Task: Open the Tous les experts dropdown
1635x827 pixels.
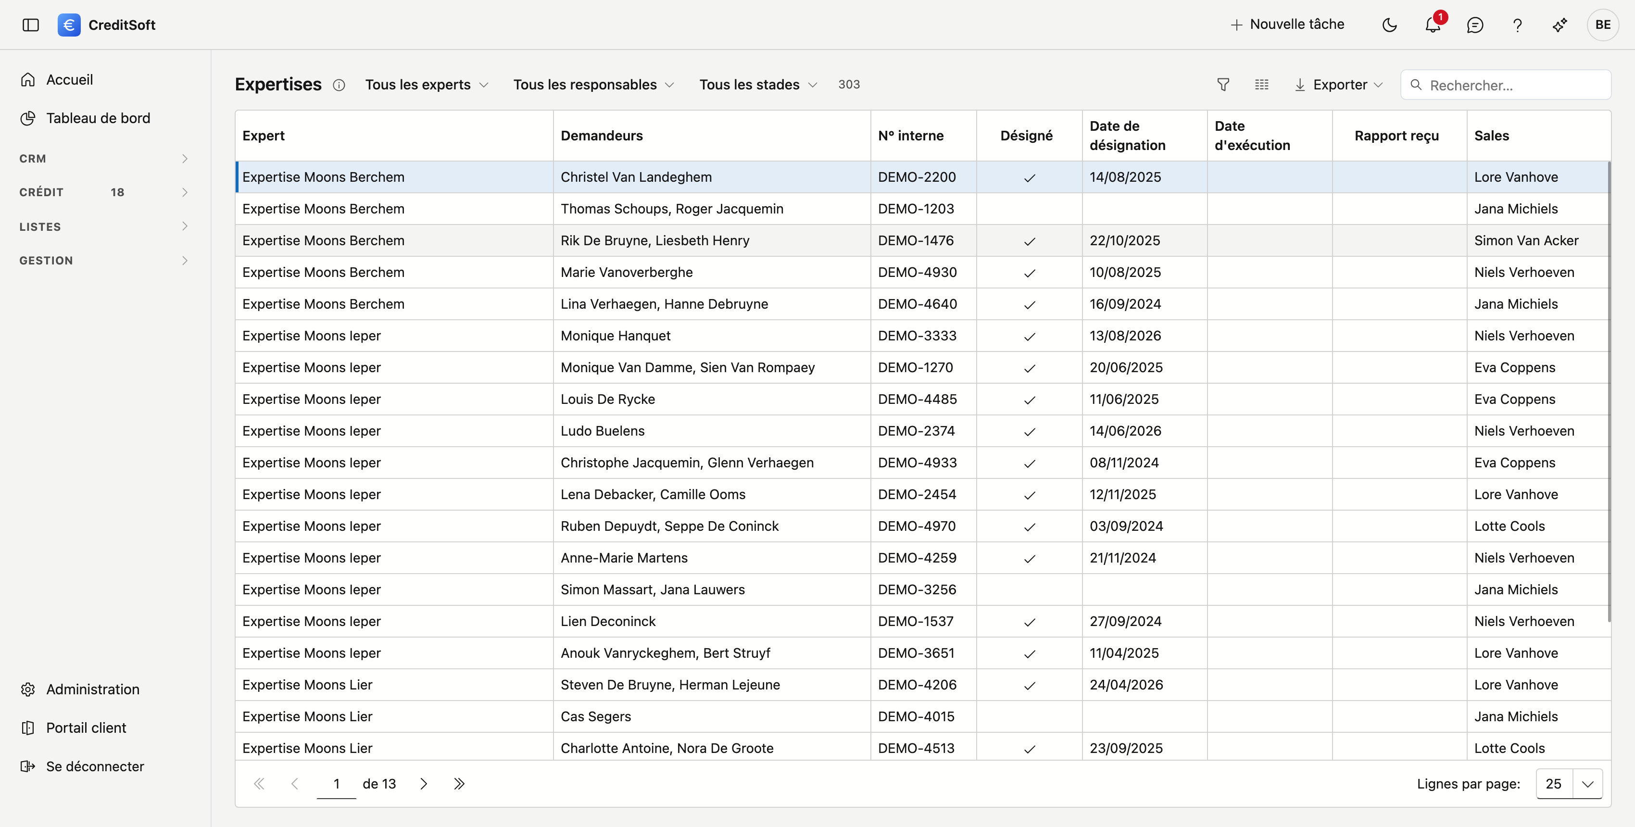Action: [427, 85]
